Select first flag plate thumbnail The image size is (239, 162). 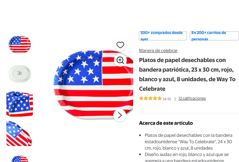(20, 44)
